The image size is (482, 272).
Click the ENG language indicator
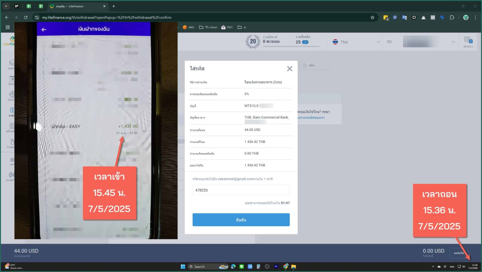click(452, 266)
